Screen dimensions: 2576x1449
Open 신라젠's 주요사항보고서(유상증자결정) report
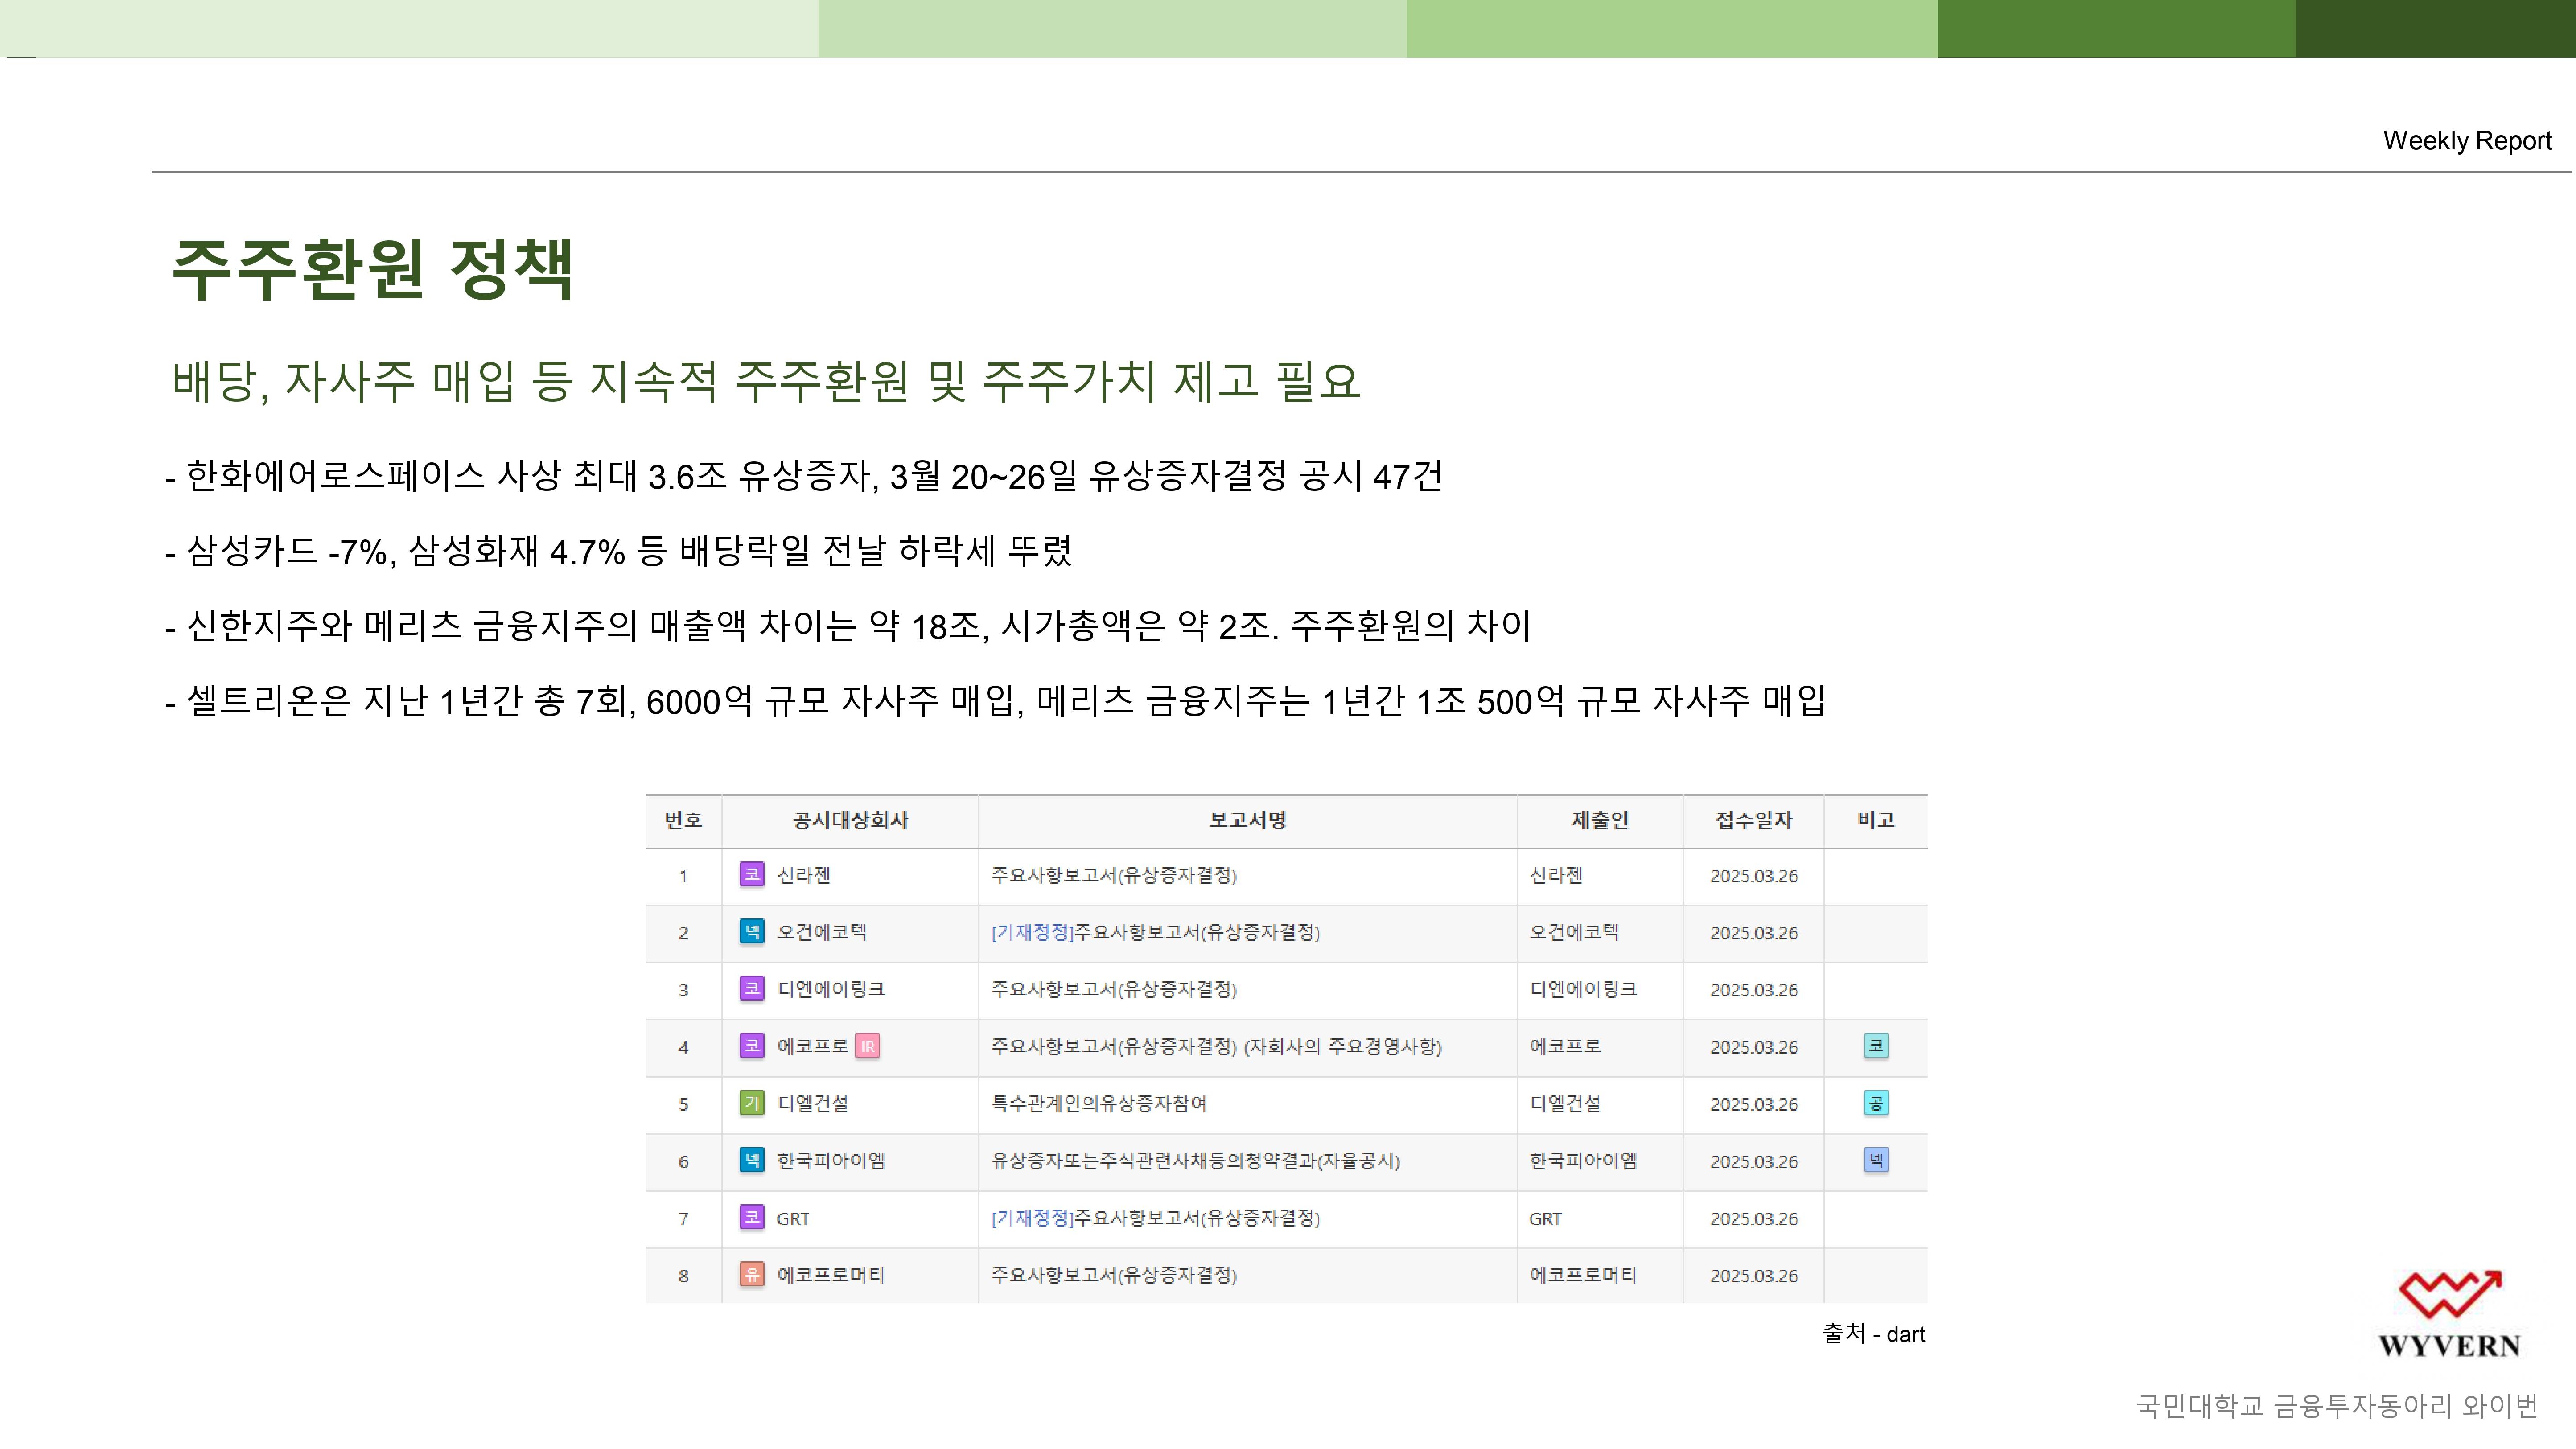coord(1114,875)
